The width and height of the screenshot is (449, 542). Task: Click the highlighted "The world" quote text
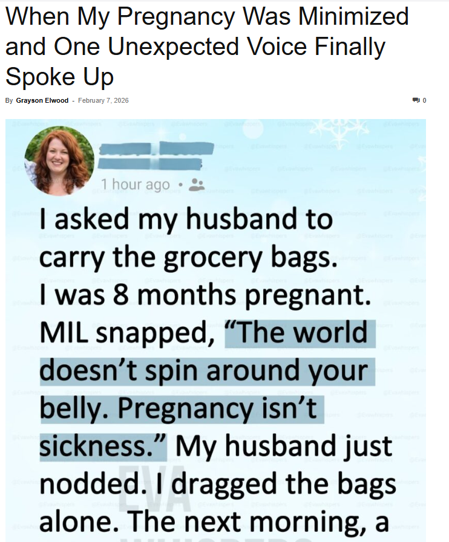[300, 333]
